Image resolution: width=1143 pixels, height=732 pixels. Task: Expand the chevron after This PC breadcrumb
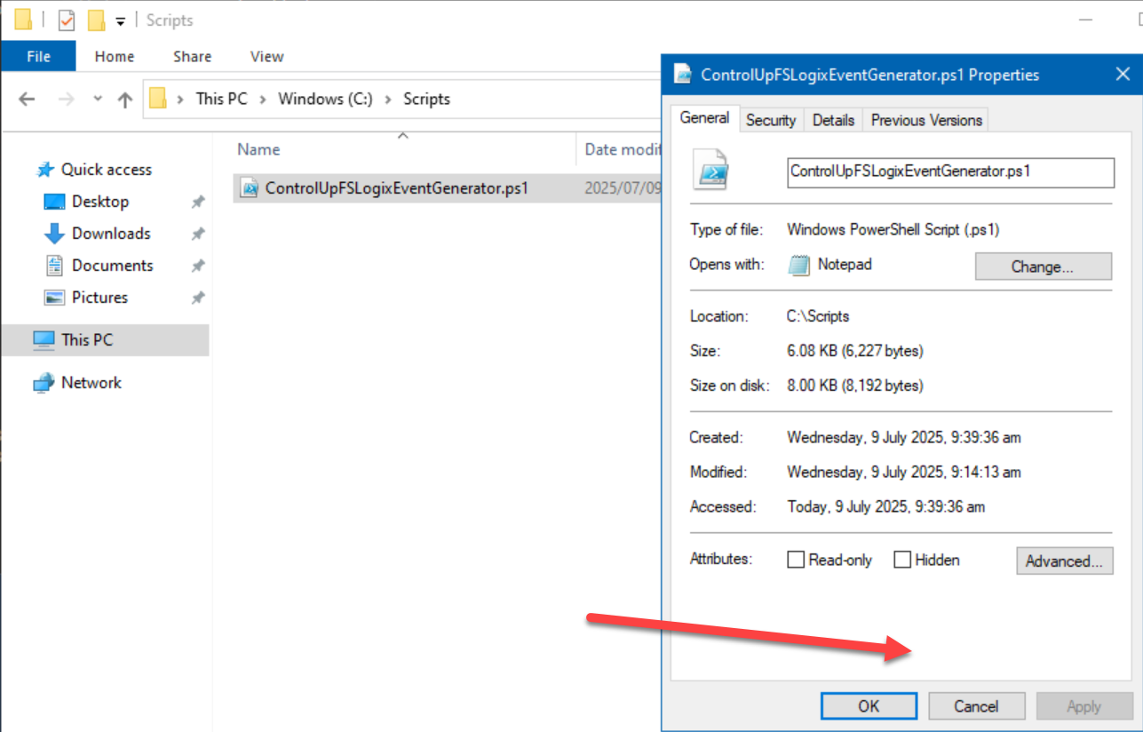point(263,99)
